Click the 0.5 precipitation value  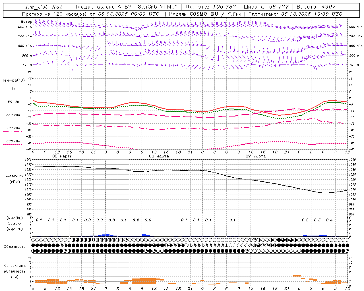[317, 220]
